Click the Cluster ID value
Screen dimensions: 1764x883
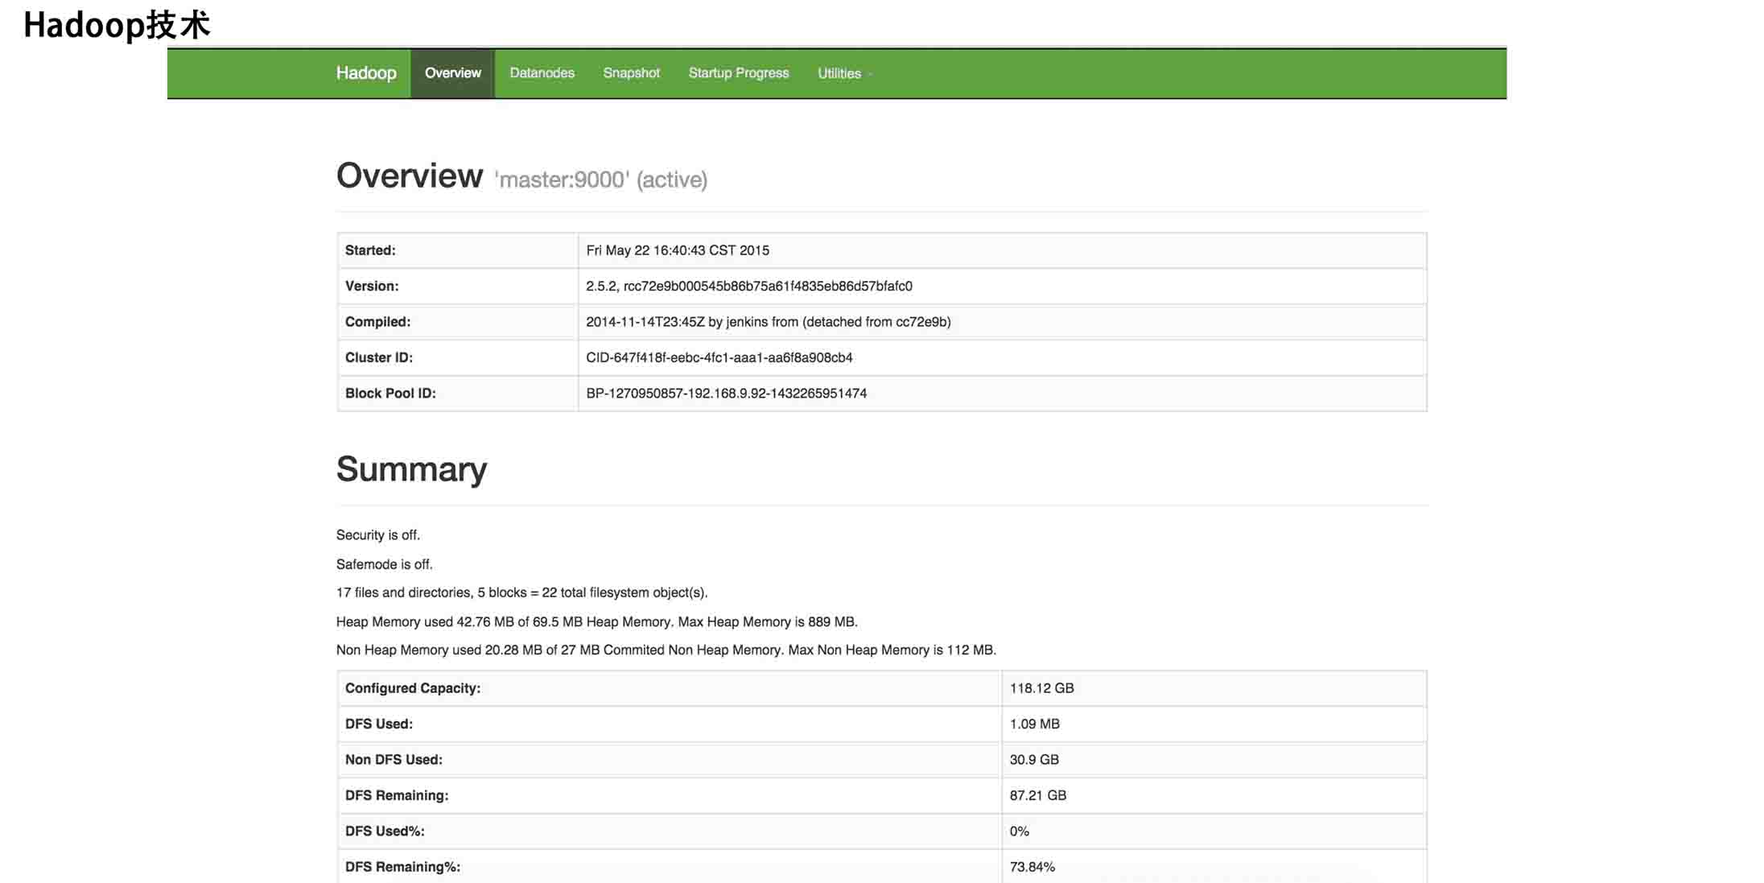[719, 357]
